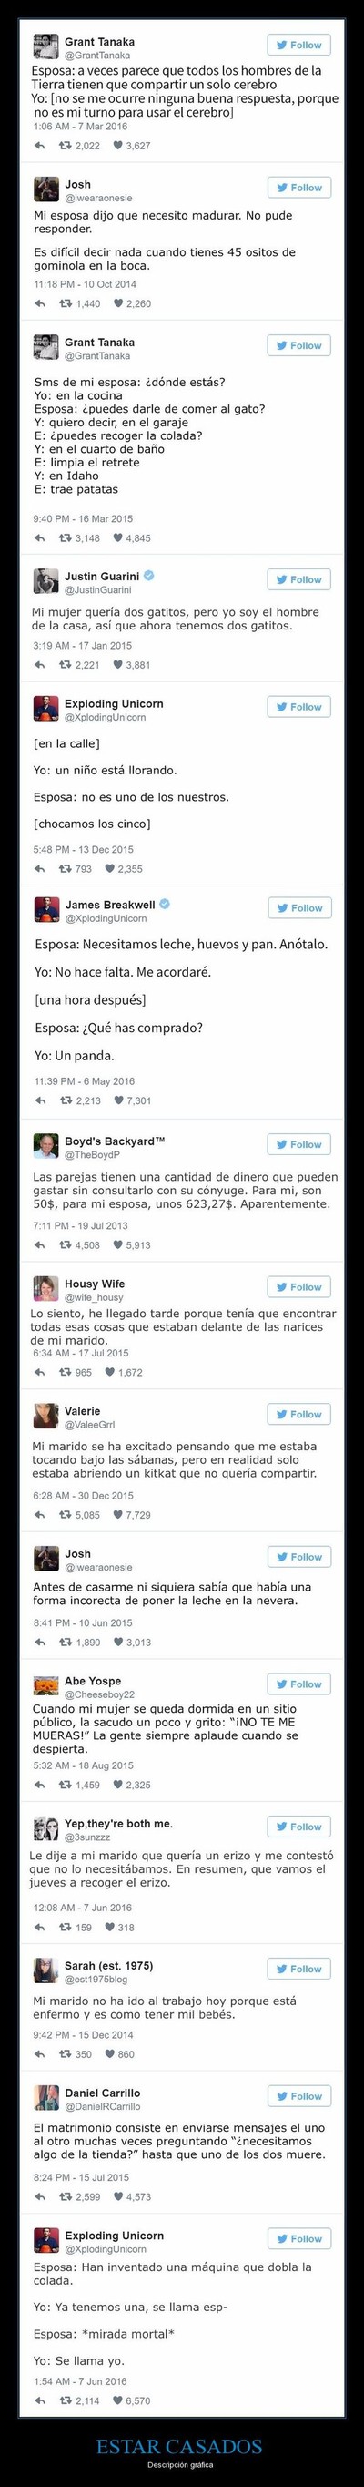Follow Justin Guarini
Image resolution: width=364 pixels, height=2487 pixels.
coord(299,579)
